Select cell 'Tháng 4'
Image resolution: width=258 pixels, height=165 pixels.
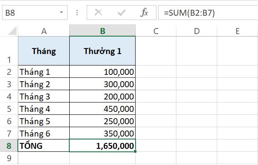(x=44, y=109)
